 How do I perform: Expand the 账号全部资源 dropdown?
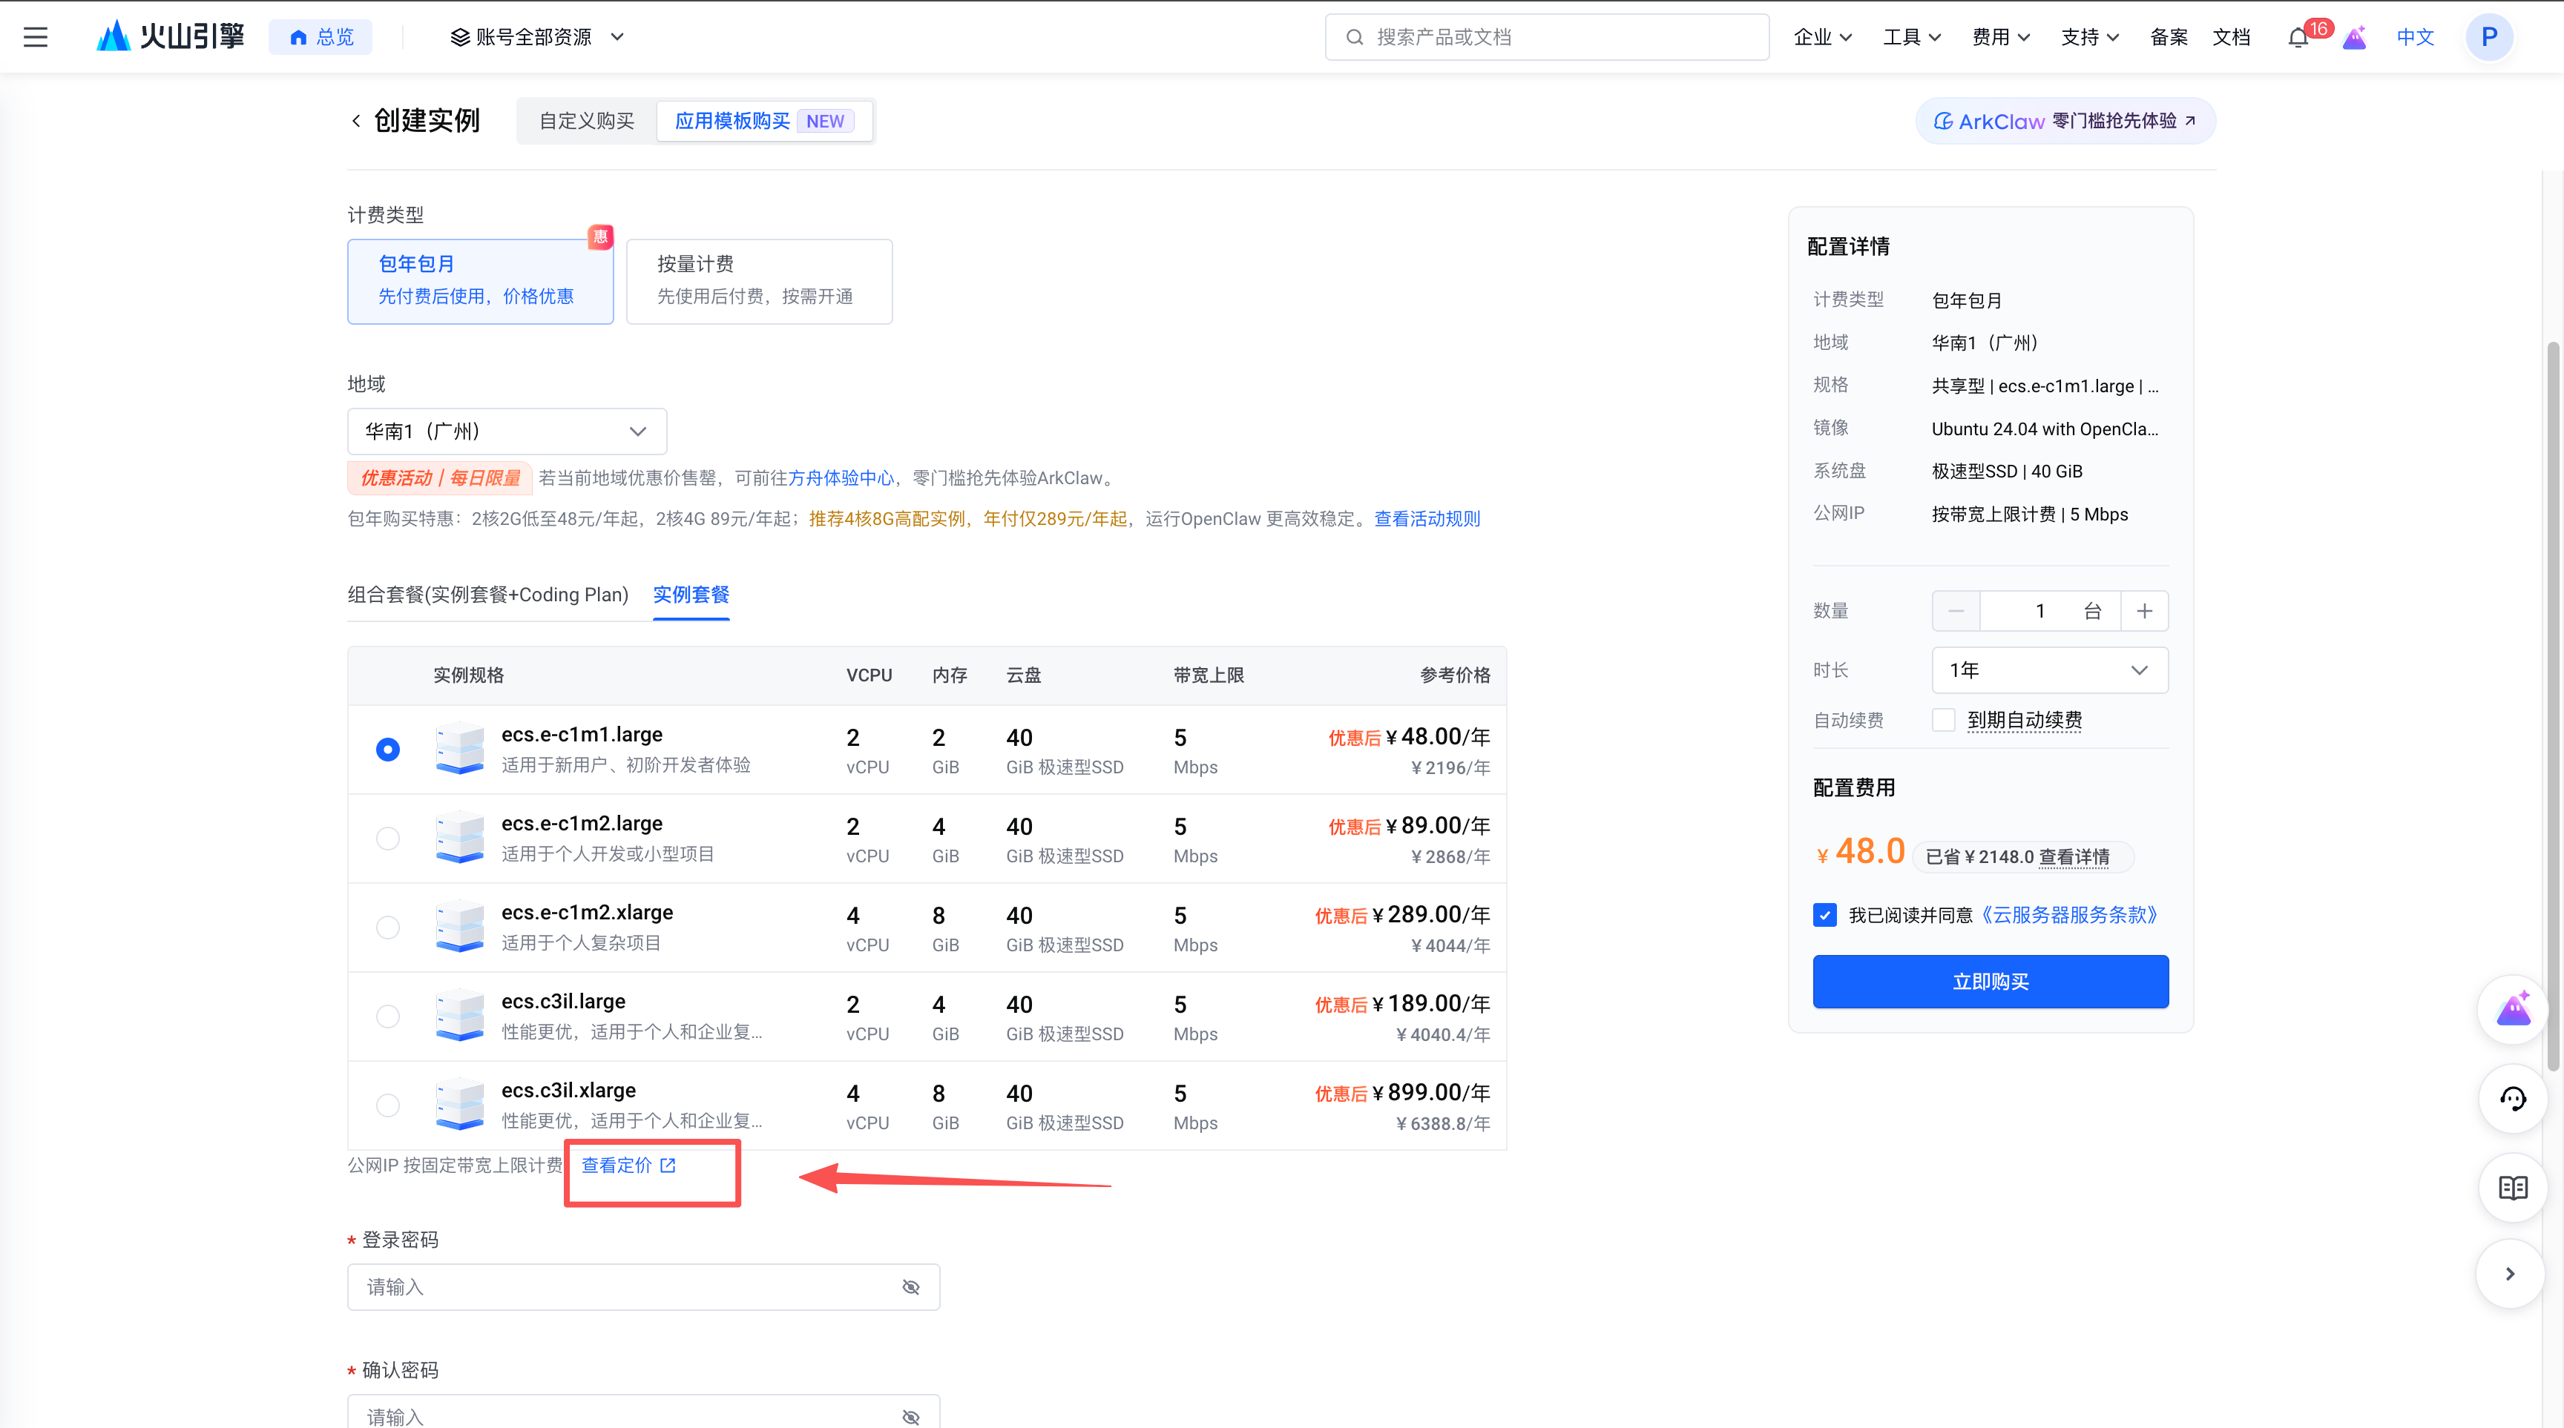537,37
